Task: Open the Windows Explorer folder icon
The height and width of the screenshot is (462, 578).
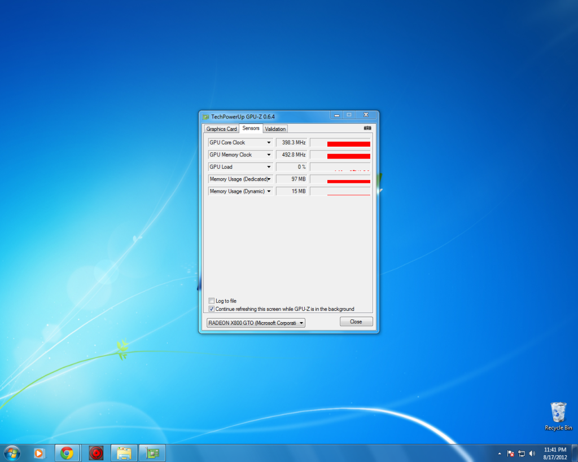Action: click(x=124, y=452)
